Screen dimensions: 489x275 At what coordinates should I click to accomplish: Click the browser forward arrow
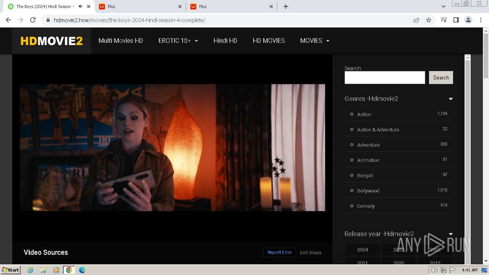(21, 20)
